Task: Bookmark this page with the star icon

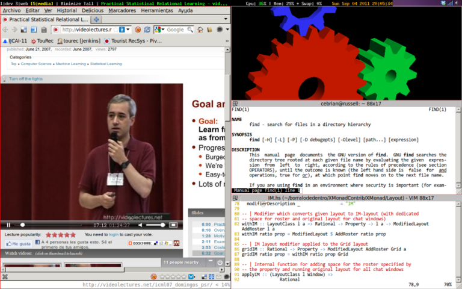Action: coord(115,30)
